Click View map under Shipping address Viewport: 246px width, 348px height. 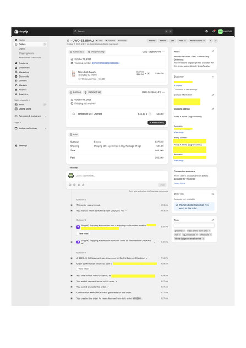(178, 132)
